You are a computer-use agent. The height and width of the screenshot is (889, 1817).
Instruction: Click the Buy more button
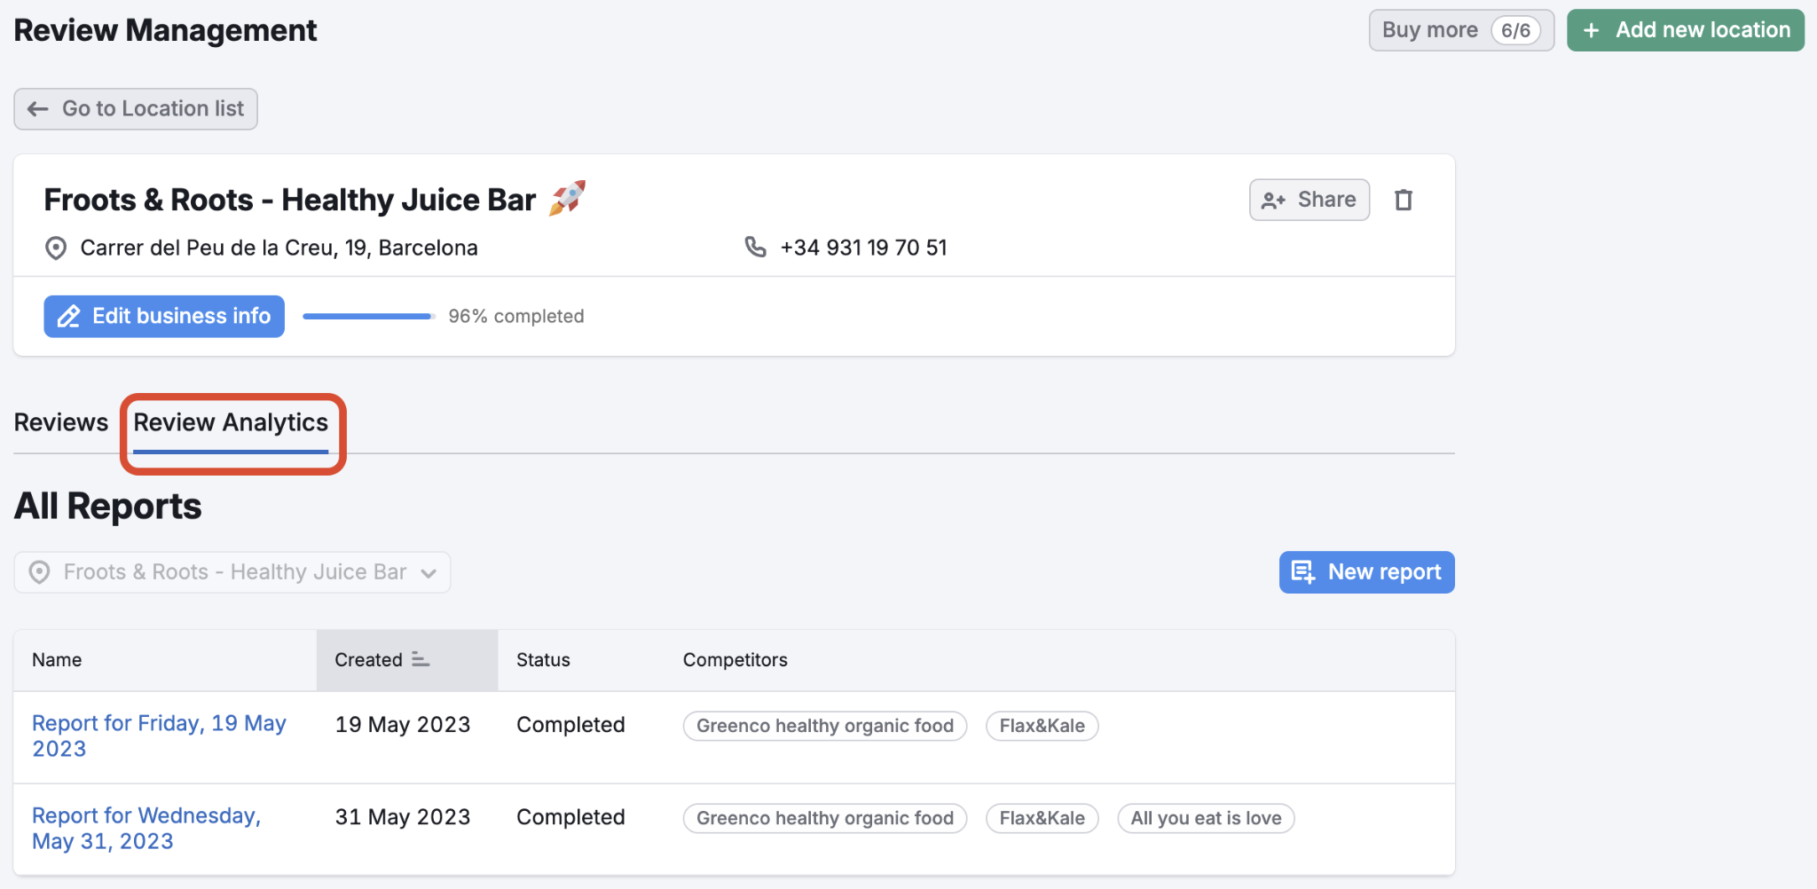(x=1461, y=29)
